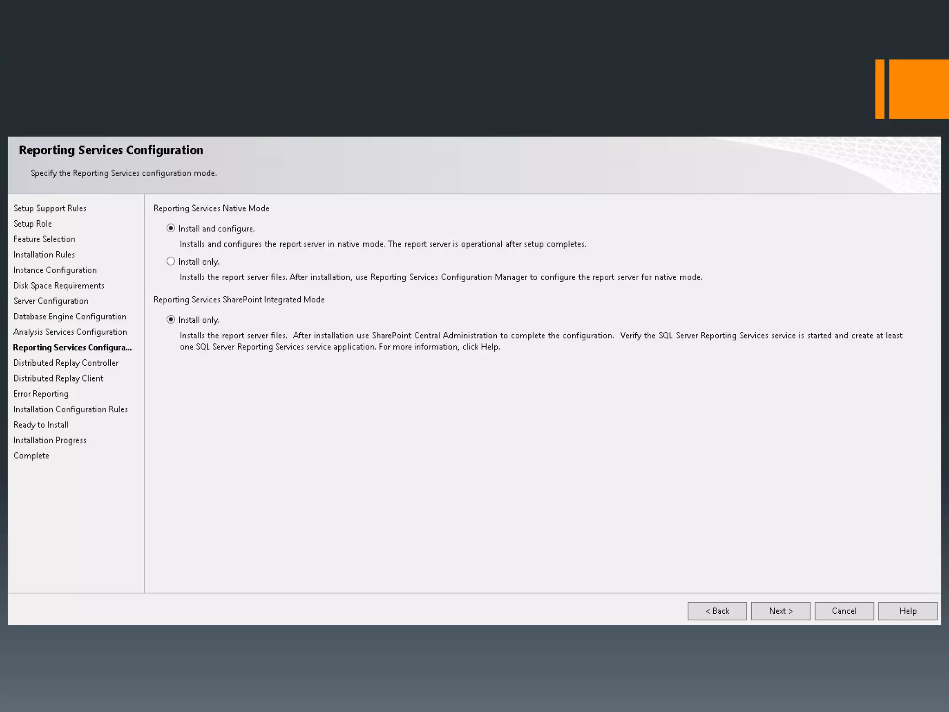Open Feature Selection in sidebar
This screenshot has width=949, height=712.
tap(44, 239)
